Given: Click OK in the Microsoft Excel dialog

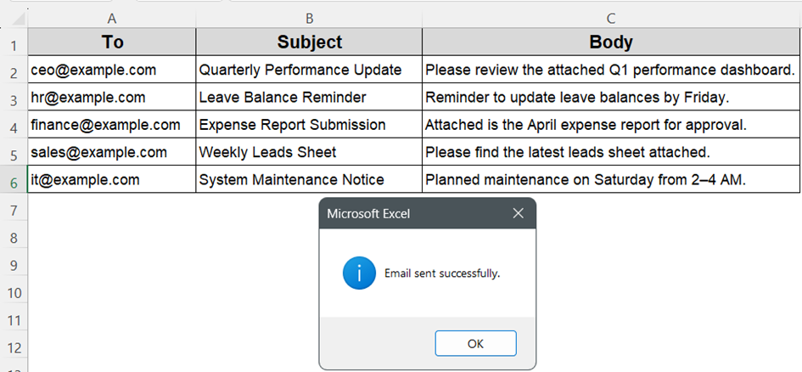Looking at the screenshot, I should [475, 343].
